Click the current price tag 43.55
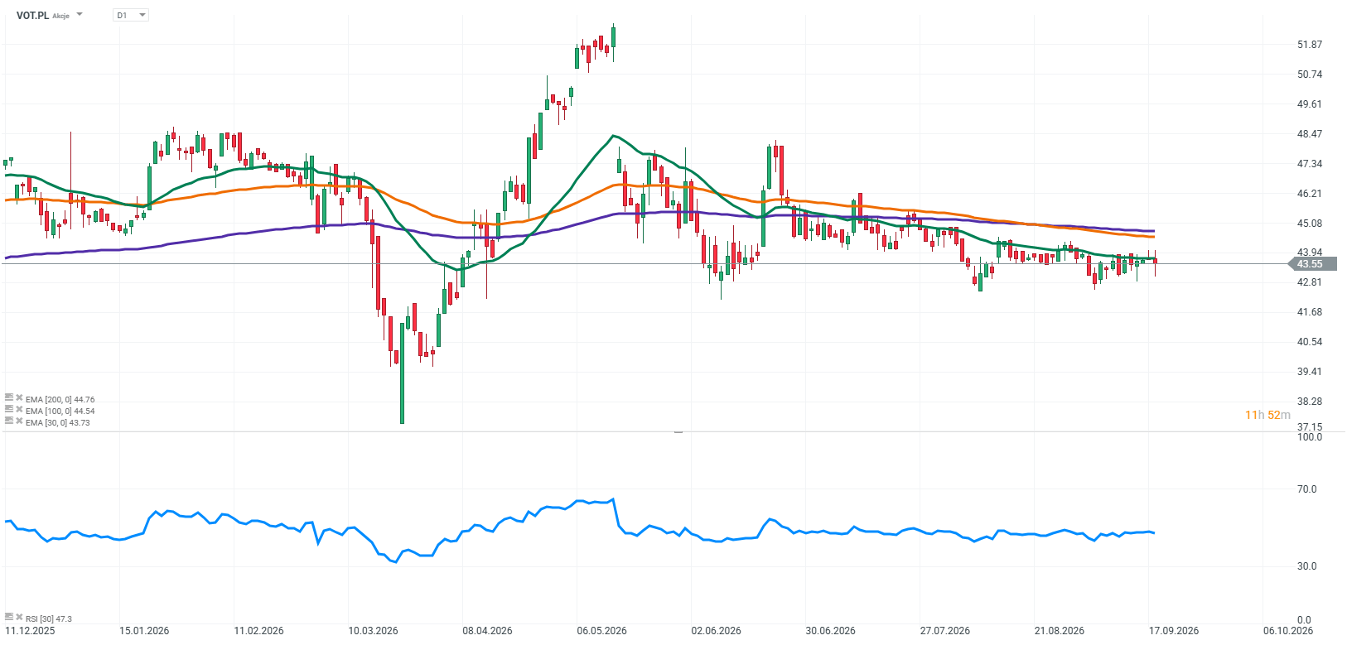 [1313, 264]
